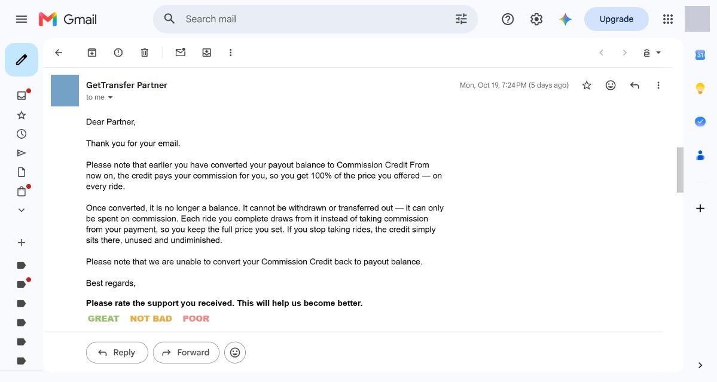This screenshot has width=717, height=382.
Task: Open Google Calendar in the side panel
Action: click(700, 55)
